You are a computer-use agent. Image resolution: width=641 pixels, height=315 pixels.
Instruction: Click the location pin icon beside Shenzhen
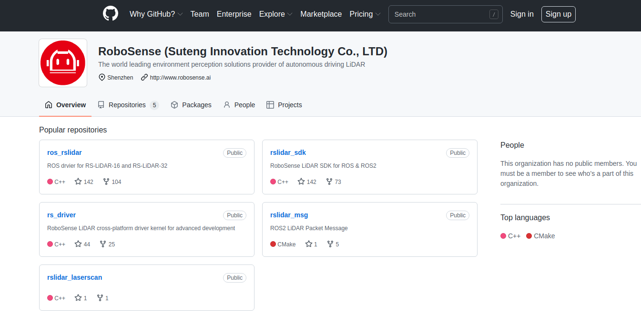102,77
